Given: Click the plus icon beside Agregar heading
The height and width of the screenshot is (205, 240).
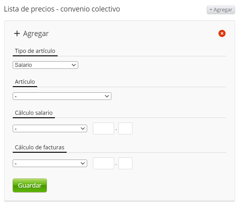Looking at the screenshot, I should click(17, 34).
